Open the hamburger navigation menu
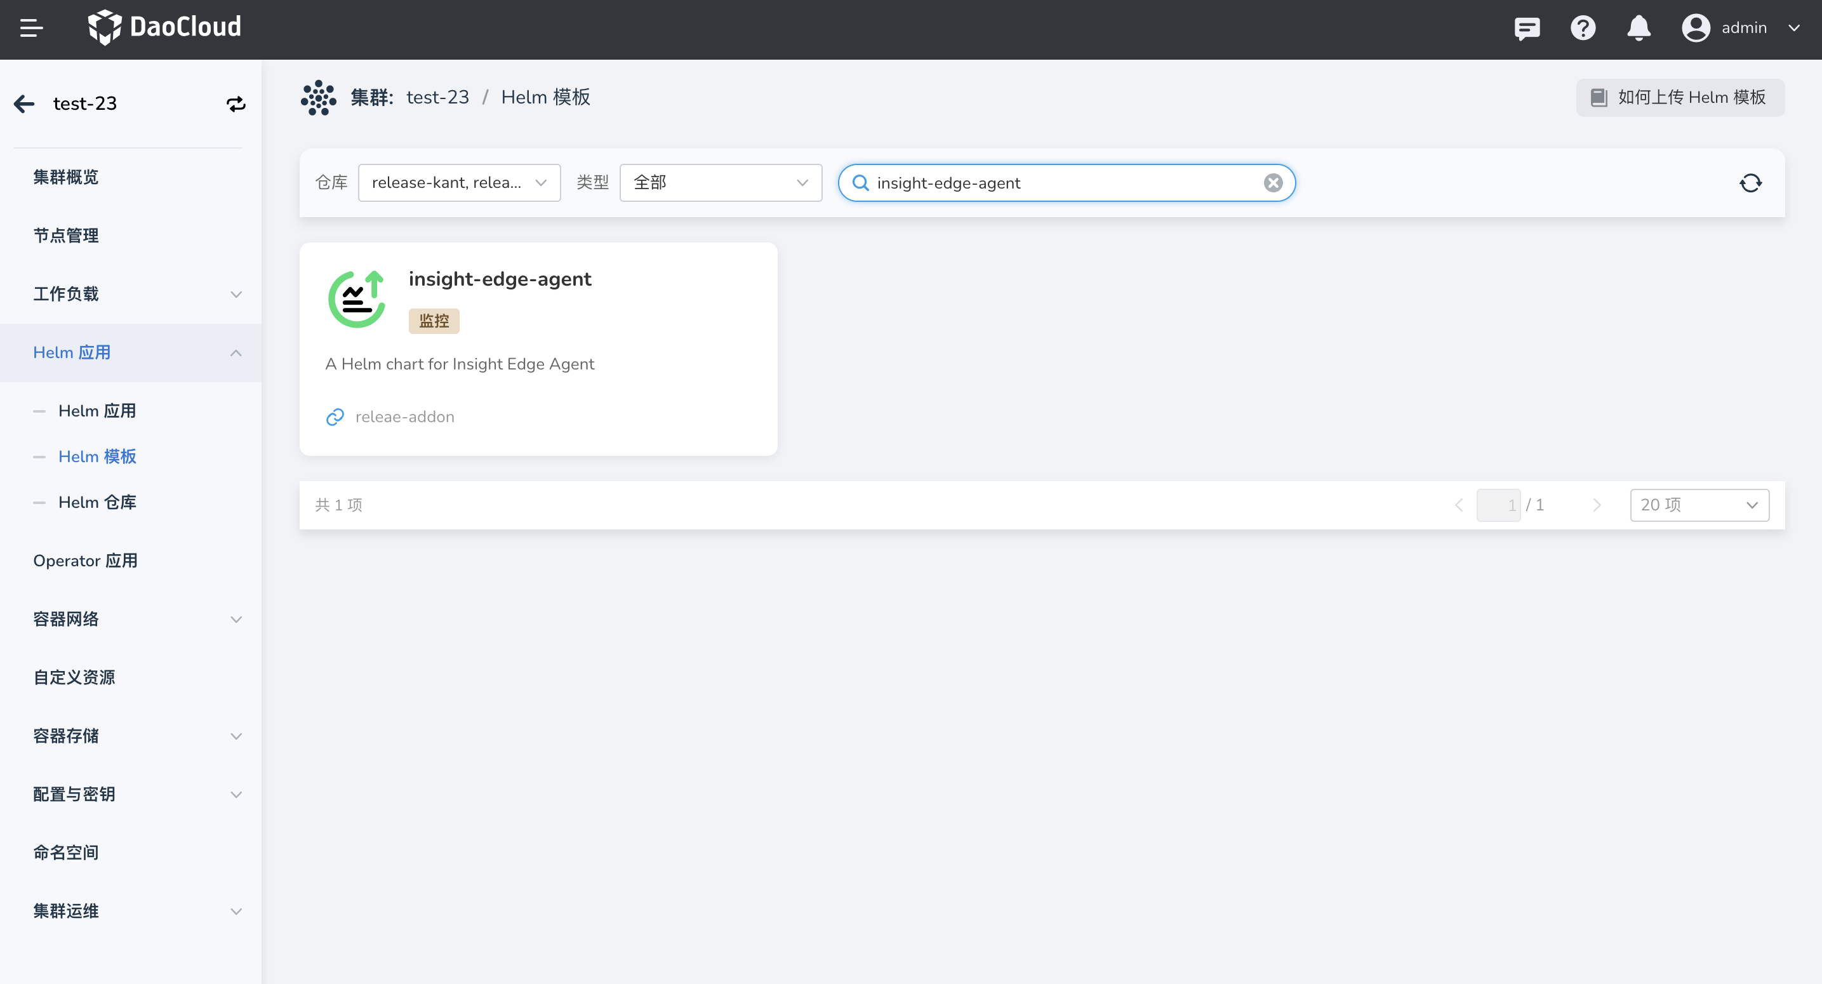This screenshot has width=1822, height=984. pyautogui.click(x=31, y=29)
